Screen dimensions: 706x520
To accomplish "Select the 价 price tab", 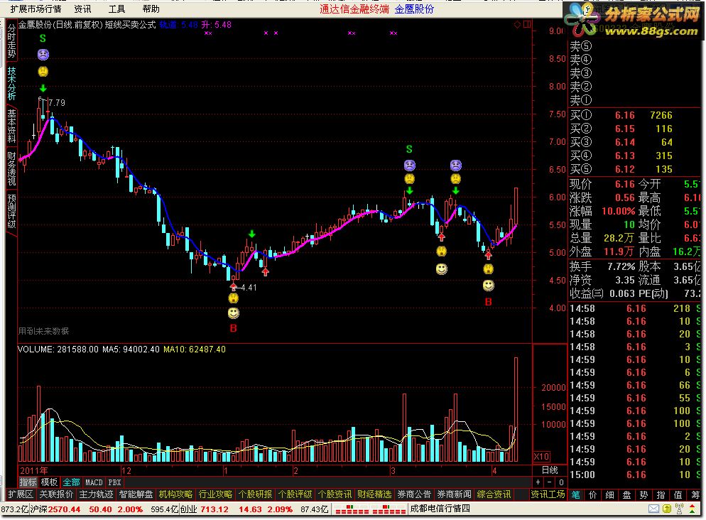I will click(593, 495).
